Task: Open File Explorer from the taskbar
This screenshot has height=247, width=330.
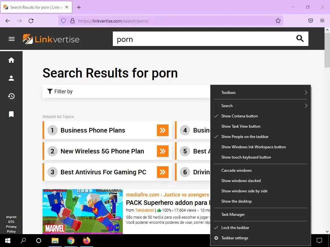Action: point(55,241)
